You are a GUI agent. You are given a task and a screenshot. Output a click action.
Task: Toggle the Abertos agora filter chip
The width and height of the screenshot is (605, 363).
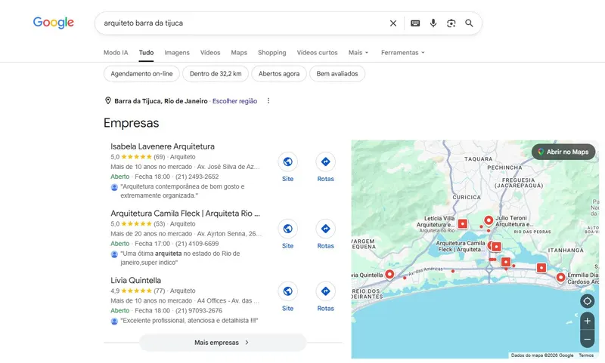coord(279,73)
